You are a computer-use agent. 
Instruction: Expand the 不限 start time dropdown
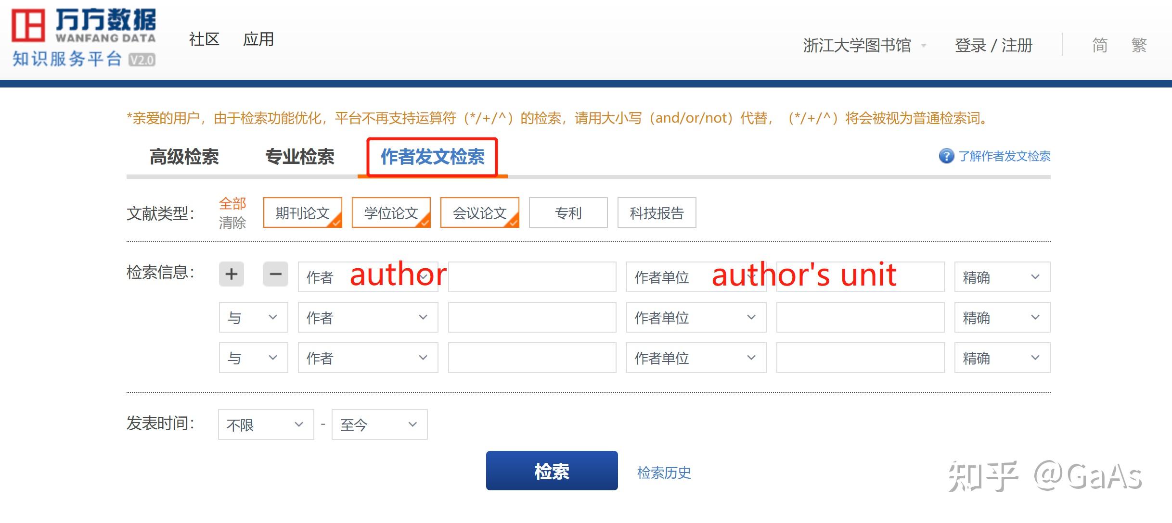tap(265, 425)
